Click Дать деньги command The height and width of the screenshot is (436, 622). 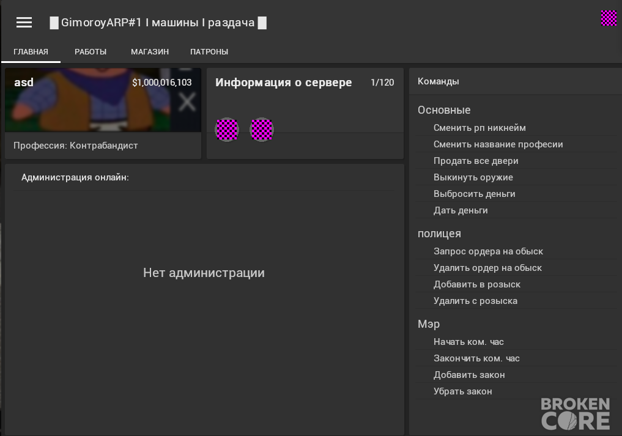[516, 210]
